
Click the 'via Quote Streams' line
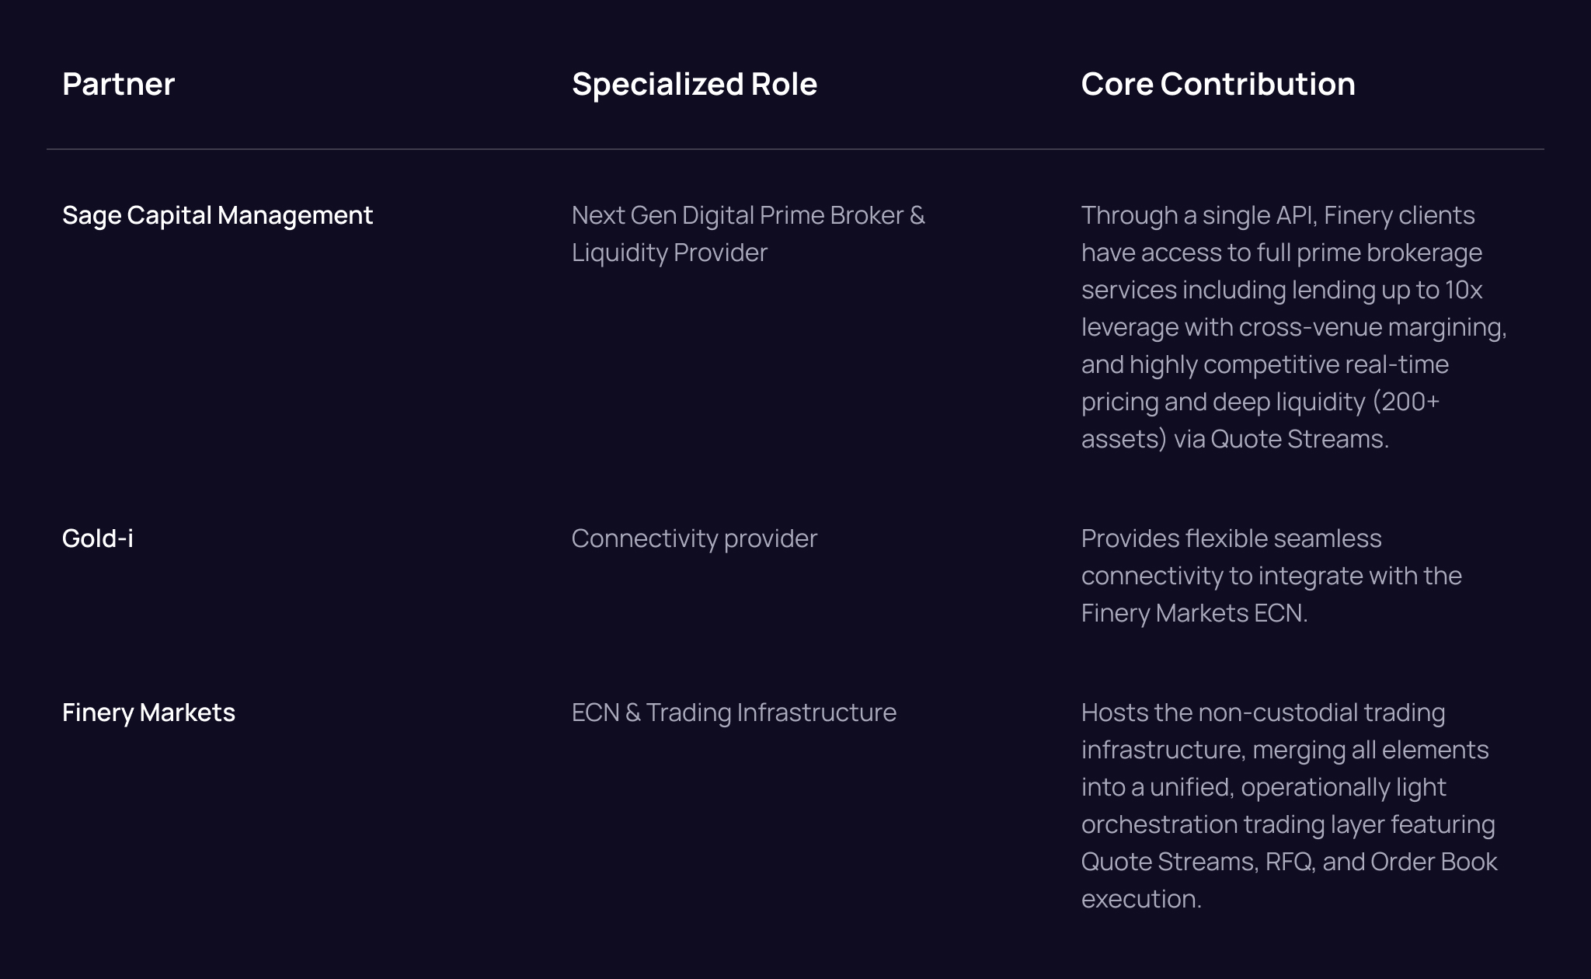(1234, 439)
